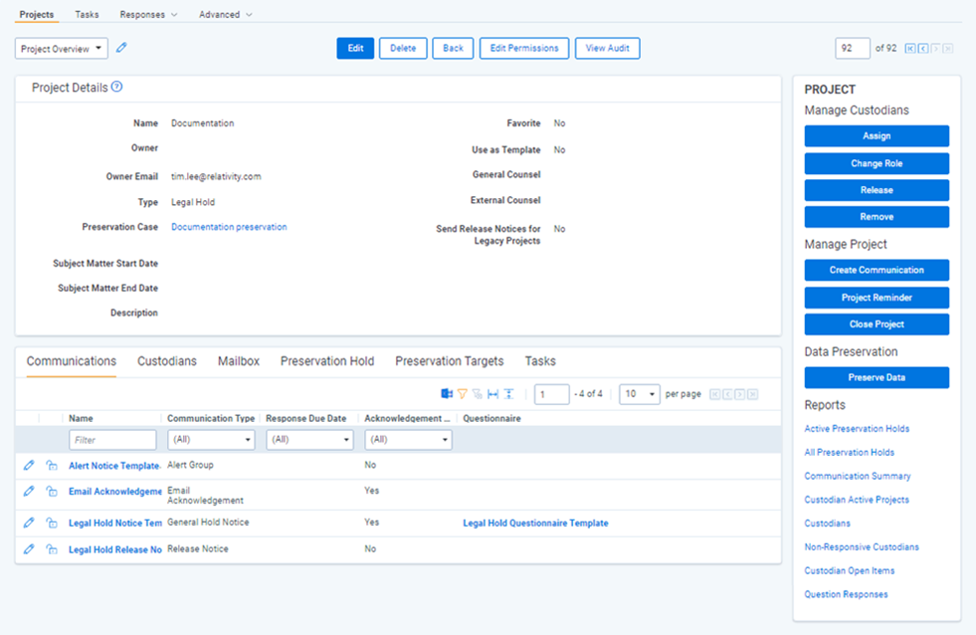Click lock icon on Email Acknowledgement row
Viewport: 976px width, 635px height.
[x=52, y=492]
